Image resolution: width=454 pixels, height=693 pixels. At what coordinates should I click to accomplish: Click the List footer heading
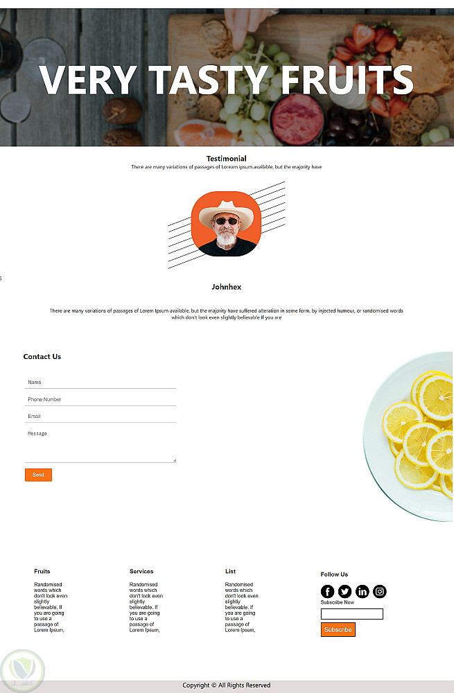[x=230, y=572]
